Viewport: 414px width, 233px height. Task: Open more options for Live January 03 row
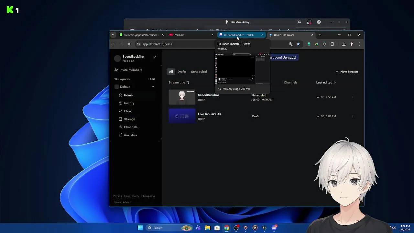click(x=353, y=116)
